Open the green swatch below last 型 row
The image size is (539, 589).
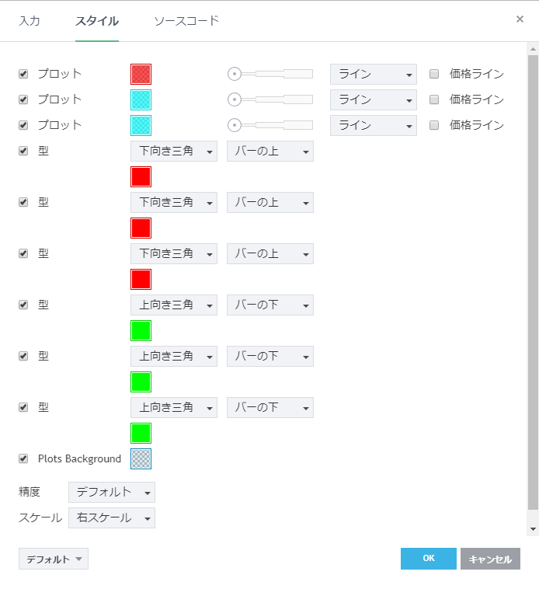(x=141, y=433)
